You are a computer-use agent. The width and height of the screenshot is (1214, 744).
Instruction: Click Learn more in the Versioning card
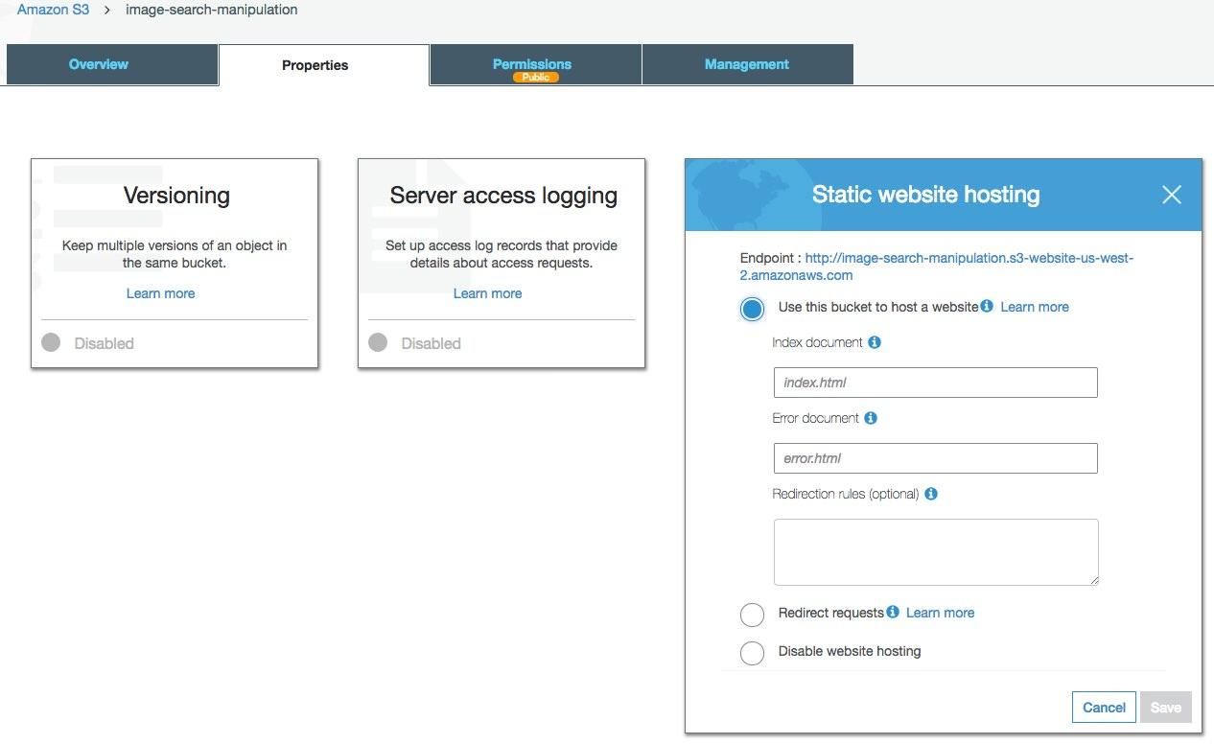[x=160, y=293]
